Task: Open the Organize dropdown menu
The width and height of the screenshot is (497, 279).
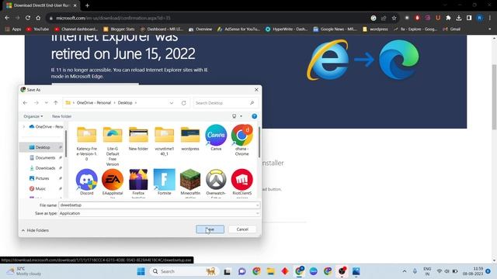Action: tap(33, 116)
